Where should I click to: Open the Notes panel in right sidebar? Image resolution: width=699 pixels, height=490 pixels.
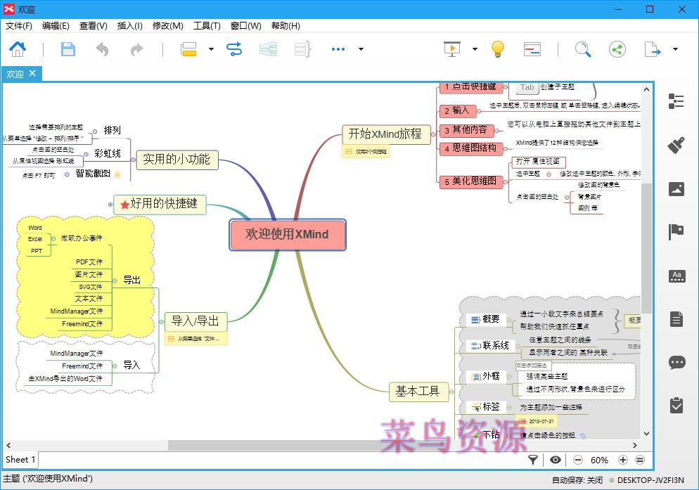click(x=676, y=318)
